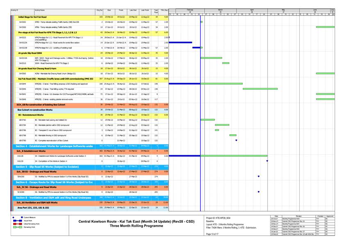Select the Box Culvert completion milestone diamond
This screenshot has width=355, height=251.
point(236,140)
